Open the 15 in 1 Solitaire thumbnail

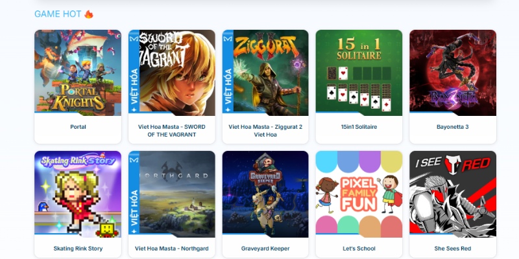click(359, 73)
